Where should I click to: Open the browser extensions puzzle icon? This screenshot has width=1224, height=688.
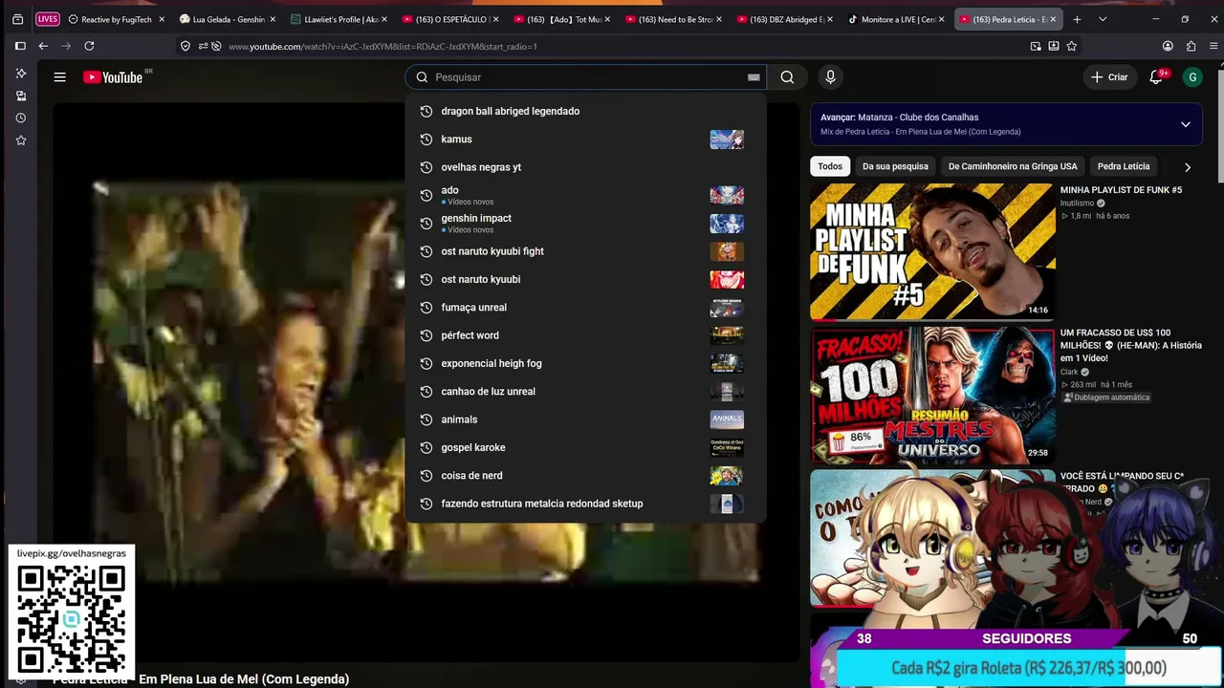pyautogui.click(x=1191, y=46)
